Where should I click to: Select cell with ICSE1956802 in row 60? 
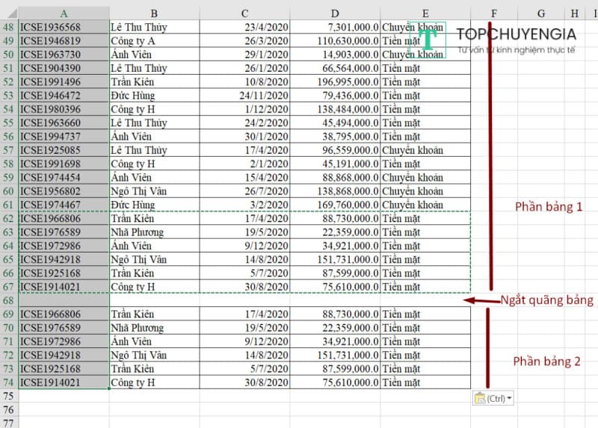tap(64, 191)
